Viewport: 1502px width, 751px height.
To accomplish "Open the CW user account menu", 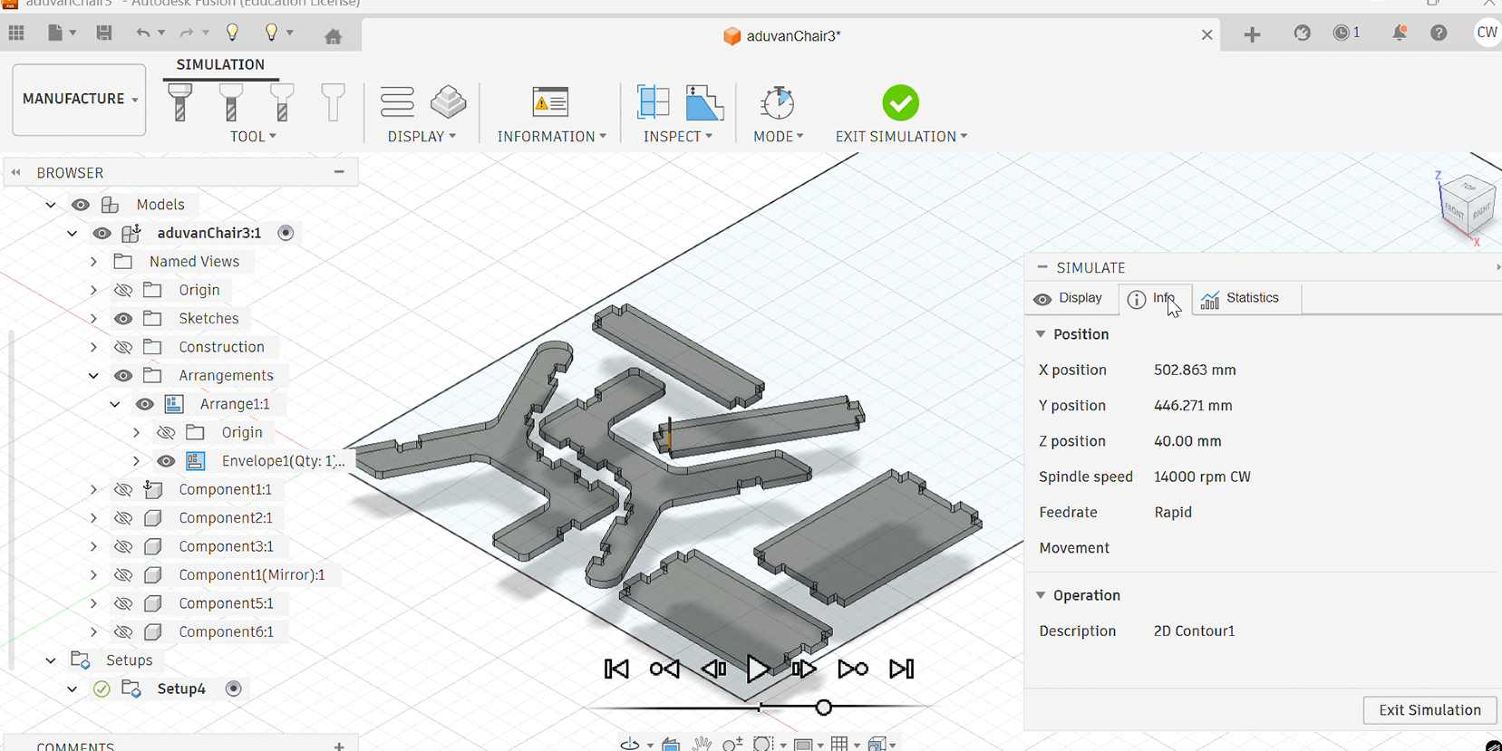I will (x=1487, y=33).
